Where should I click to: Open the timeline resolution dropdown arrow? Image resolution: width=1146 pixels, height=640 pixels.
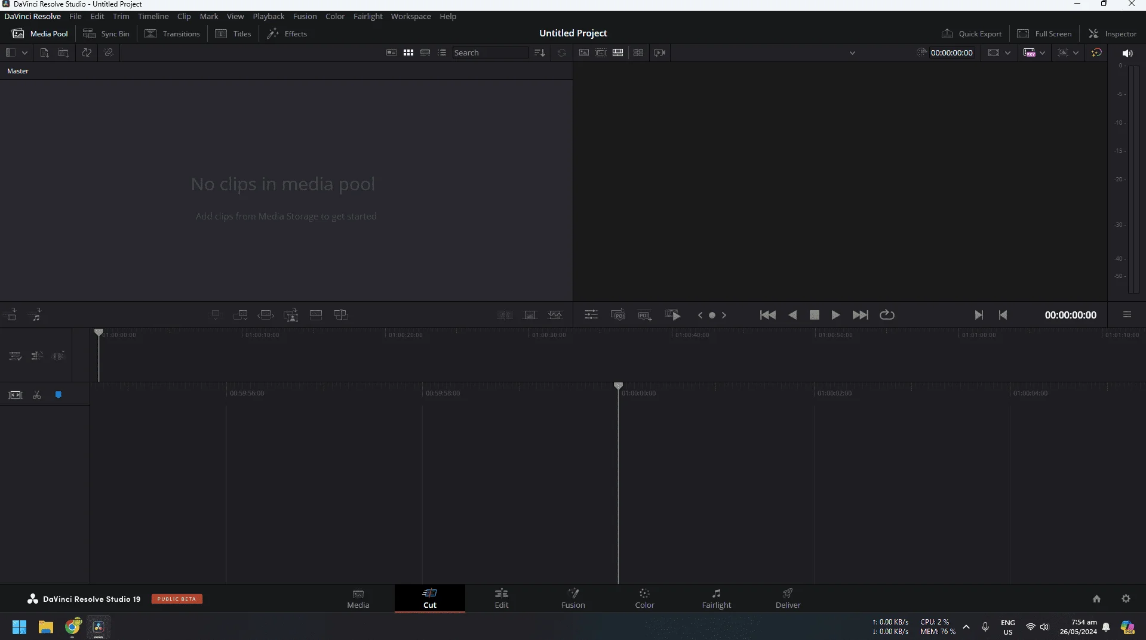pyautogui.click(x=1076, y=53)
